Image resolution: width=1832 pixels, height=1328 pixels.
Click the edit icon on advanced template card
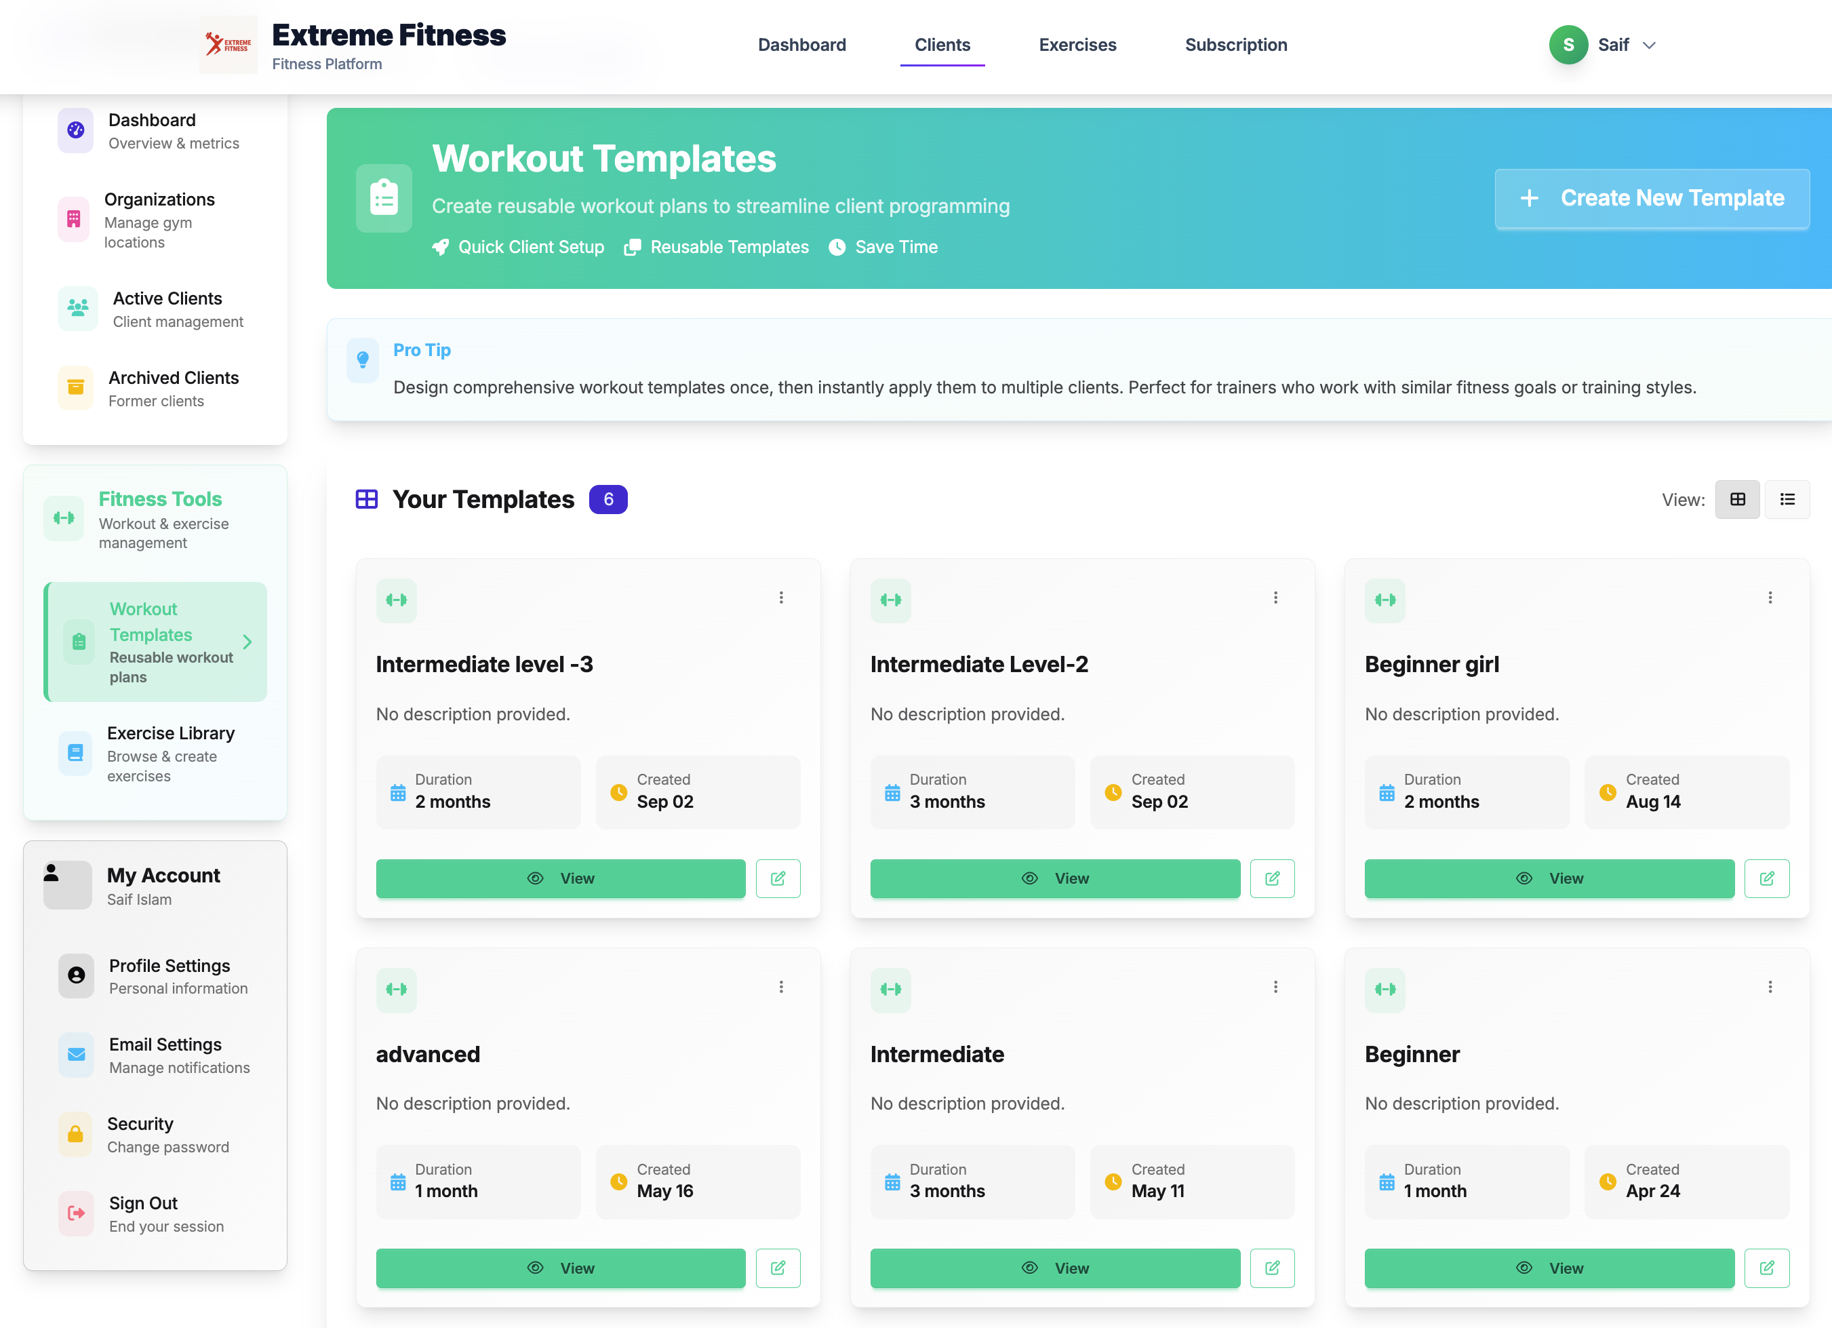point(777,1268)
